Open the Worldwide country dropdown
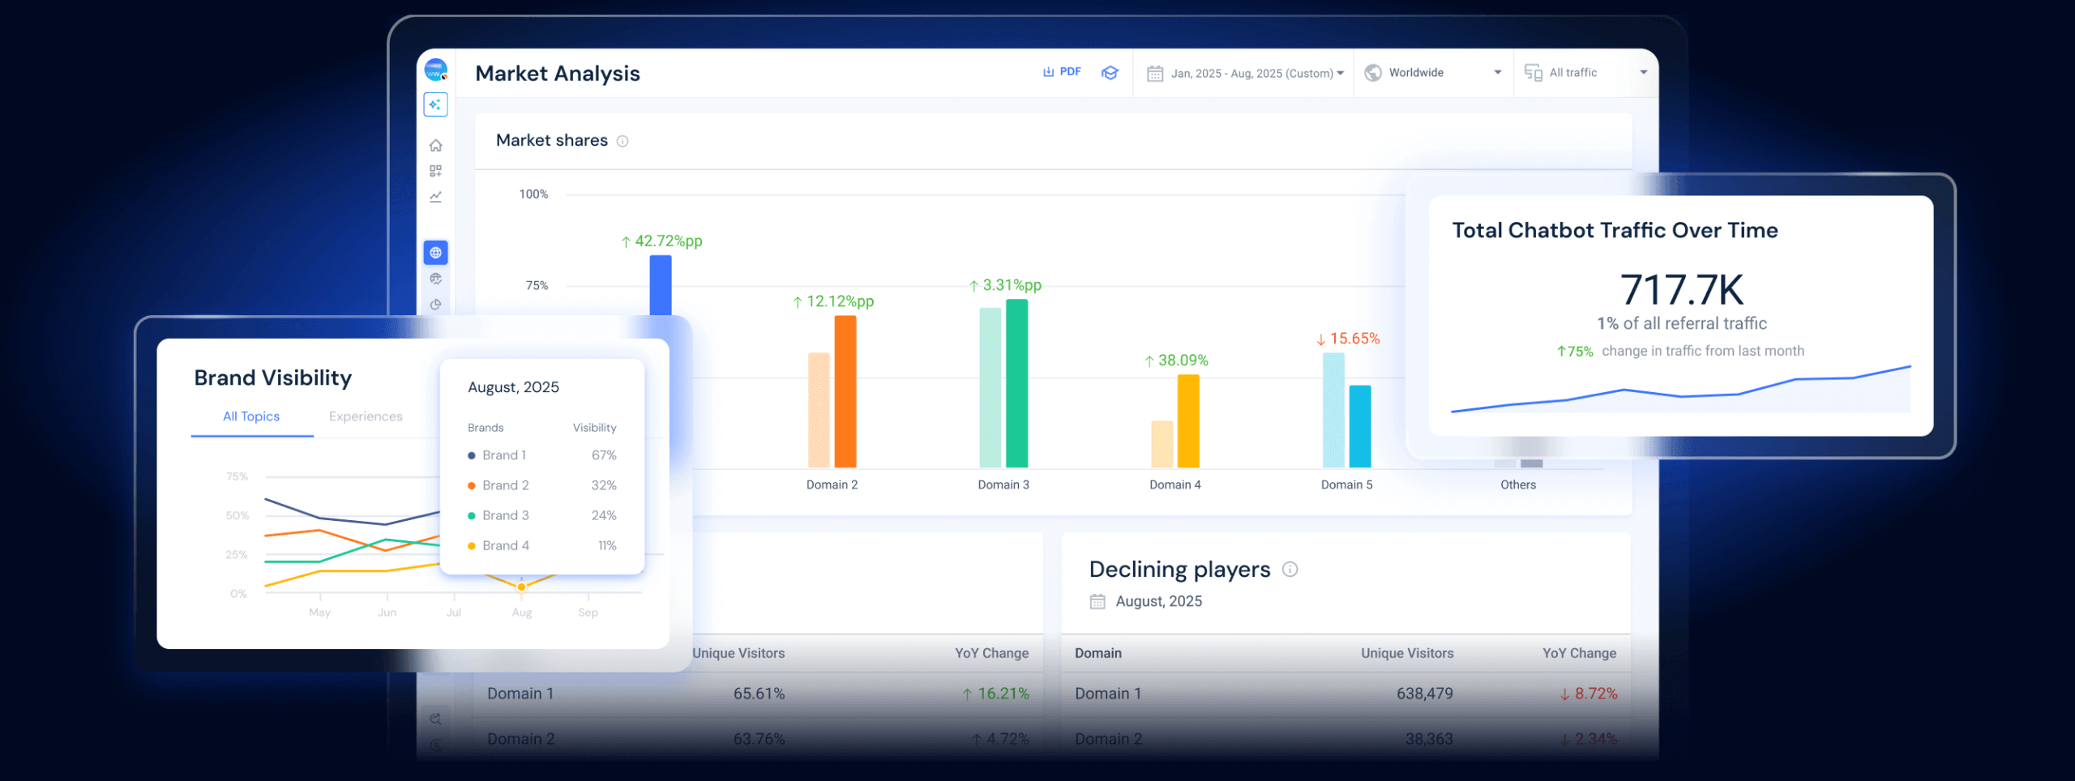This screenshot has height=781, width=2075. click(x=1433, y=73)
